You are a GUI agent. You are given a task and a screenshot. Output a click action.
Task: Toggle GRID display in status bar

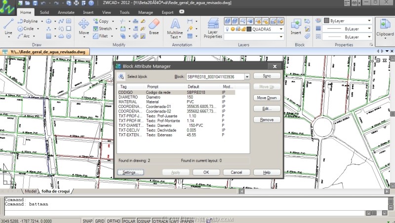point(100,221)
